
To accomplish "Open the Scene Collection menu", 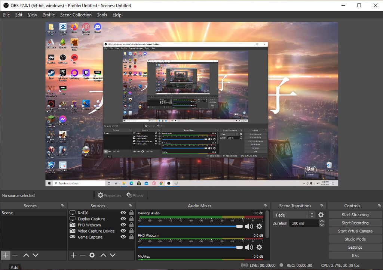I will 76,15.
